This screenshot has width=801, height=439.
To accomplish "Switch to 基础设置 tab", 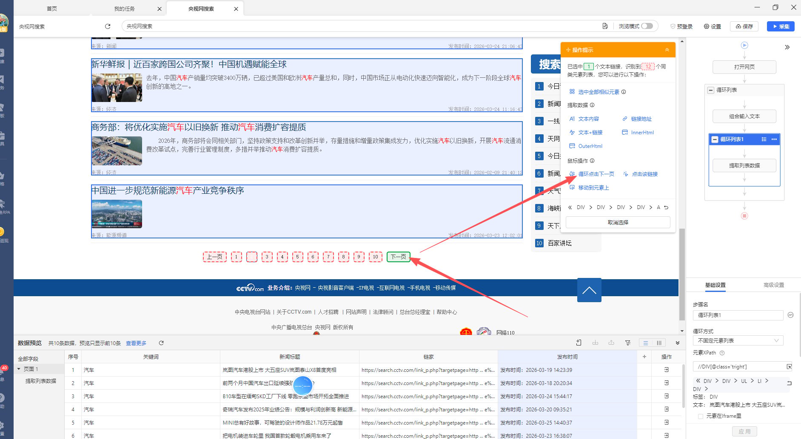I will point(715,285).
